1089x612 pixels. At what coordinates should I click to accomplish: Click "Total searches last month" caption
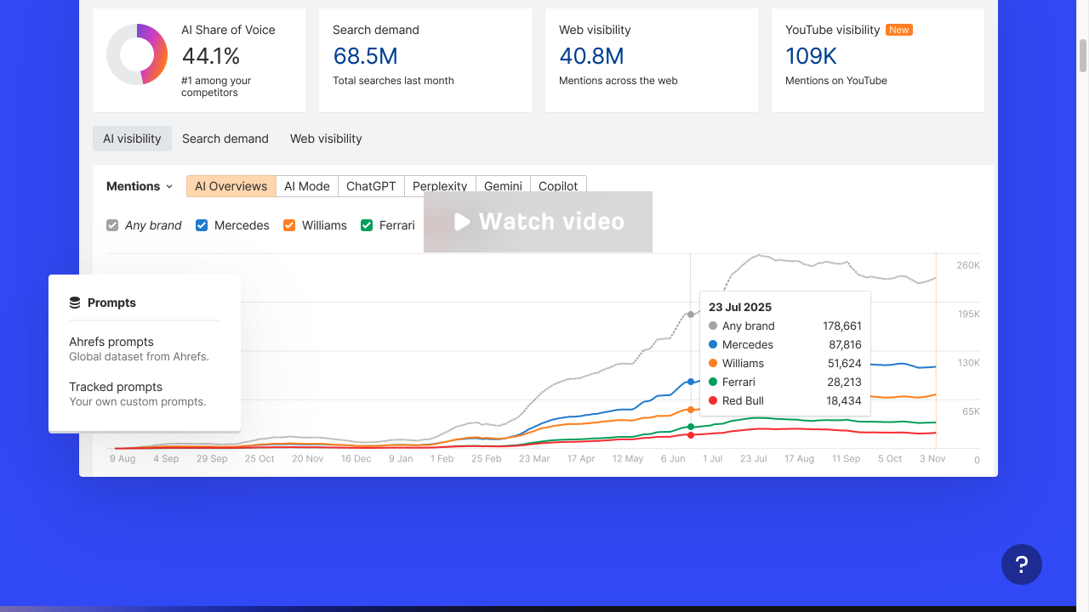pyautogui.click(x=393, y=81)
